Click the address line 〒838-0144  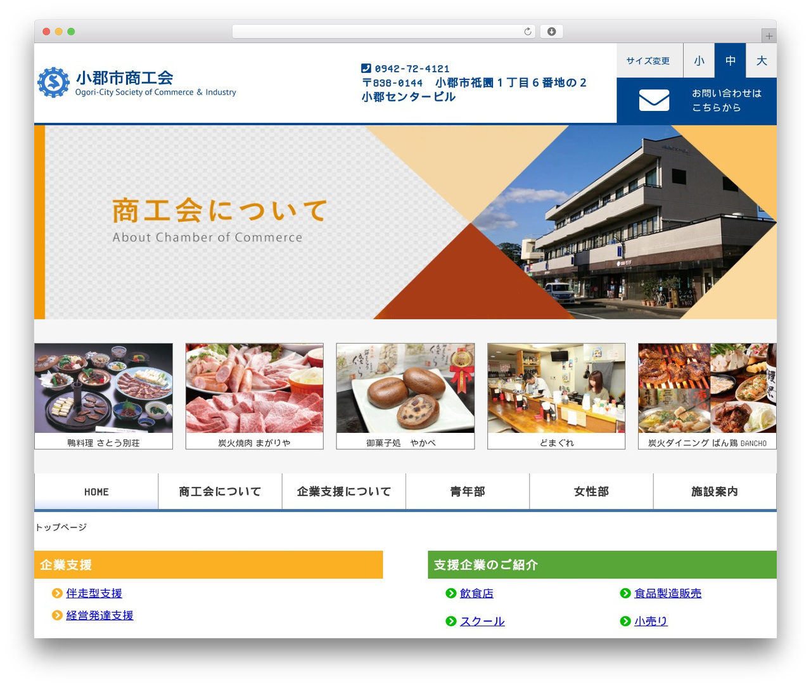coord(474,82)
